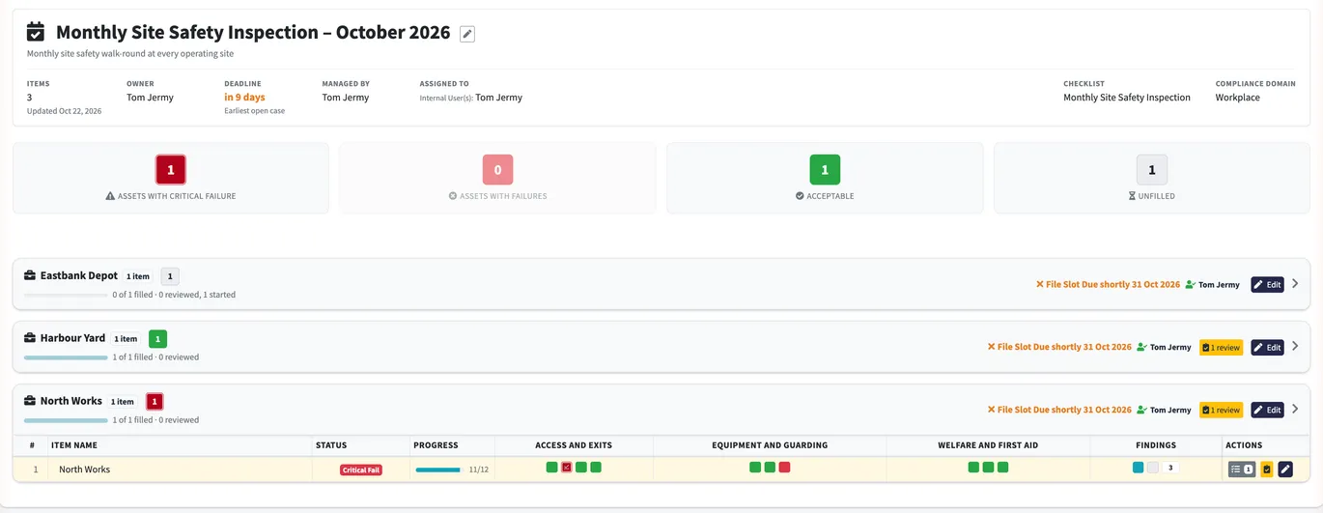Open the 1 review badge for North Works
1323x513 pixels.
click(x=1222, y=410)
